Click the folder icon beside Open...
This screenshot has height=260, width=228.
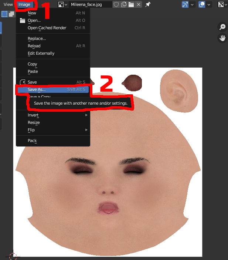coord(23,21)
